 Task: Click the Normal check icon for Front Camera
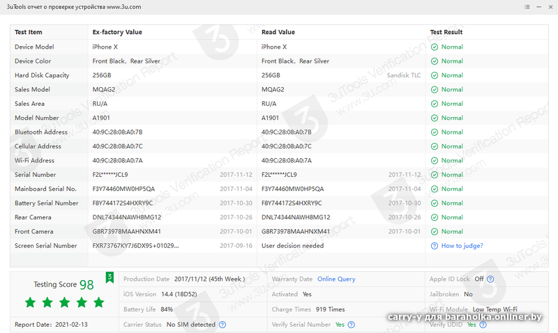[434, 232]
